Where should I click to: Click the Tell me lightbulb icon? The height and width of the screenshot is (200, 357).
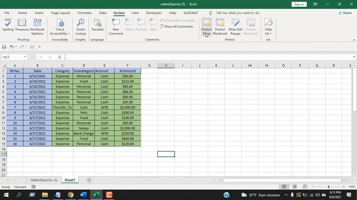(210, 13)
